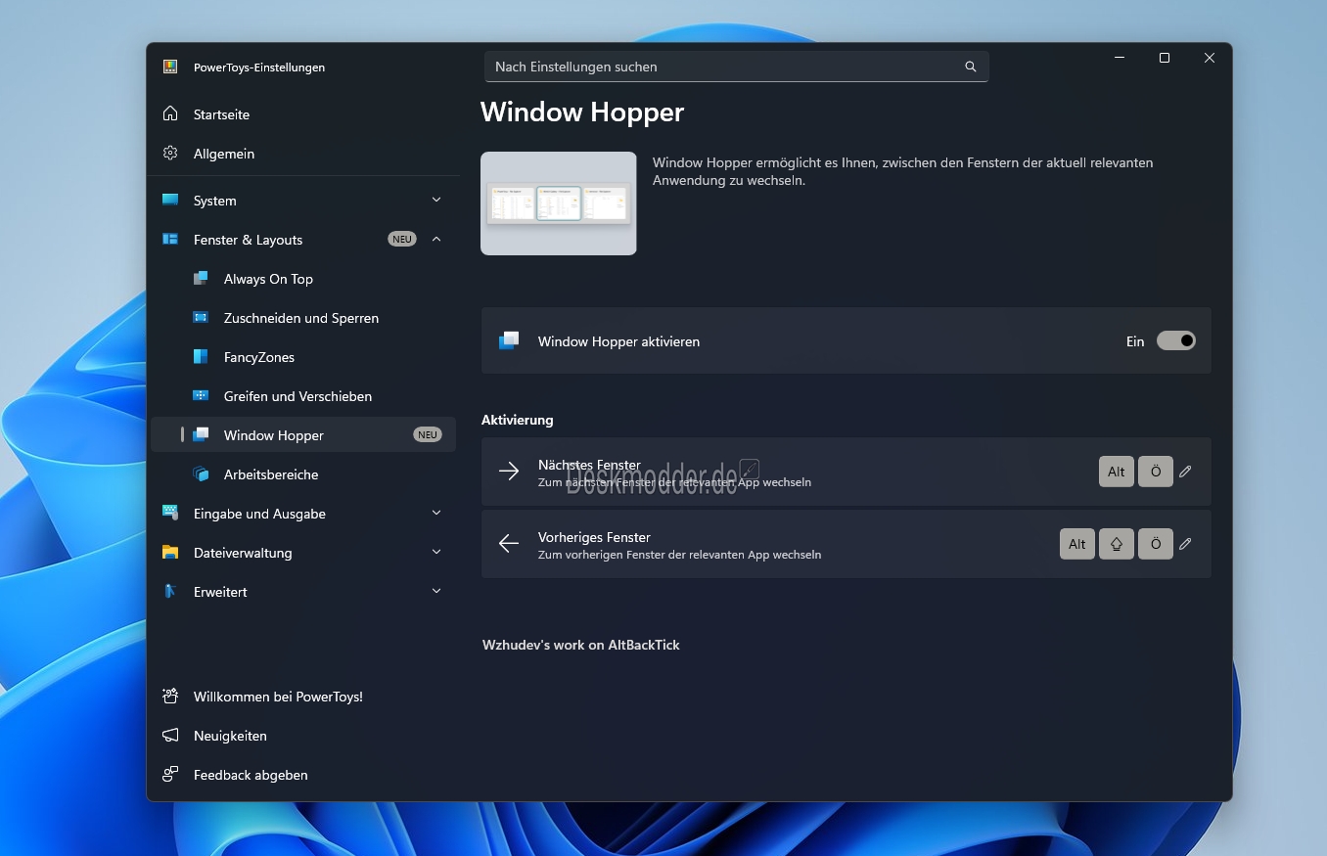The image size is (1327, 856).
Task: Click the Startseite home icon
Action: point(170,114)
